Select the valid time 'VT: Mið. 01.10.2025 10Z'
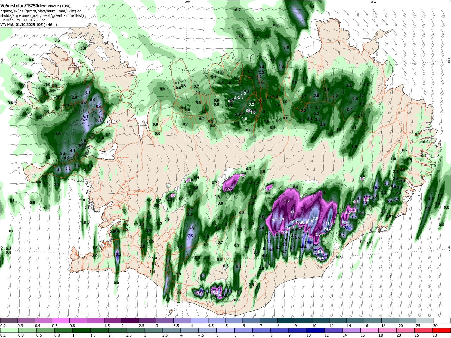 click(21, 25)
